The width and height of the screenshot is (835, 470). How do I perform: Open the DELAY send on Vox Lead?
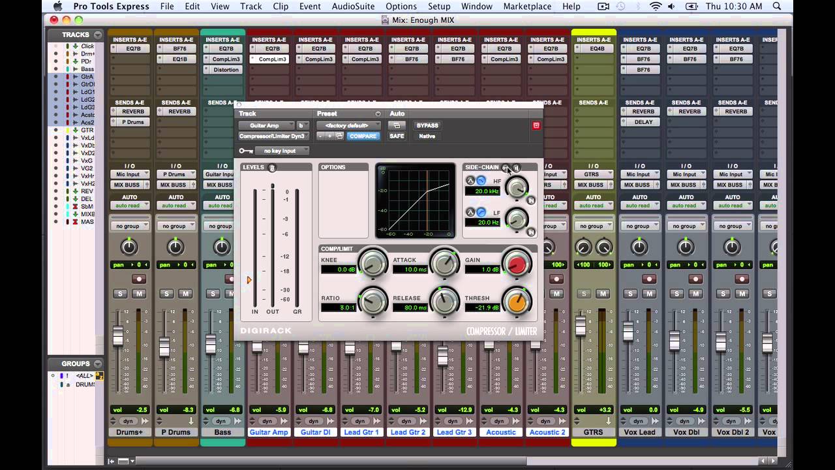[x=643, y=122]
